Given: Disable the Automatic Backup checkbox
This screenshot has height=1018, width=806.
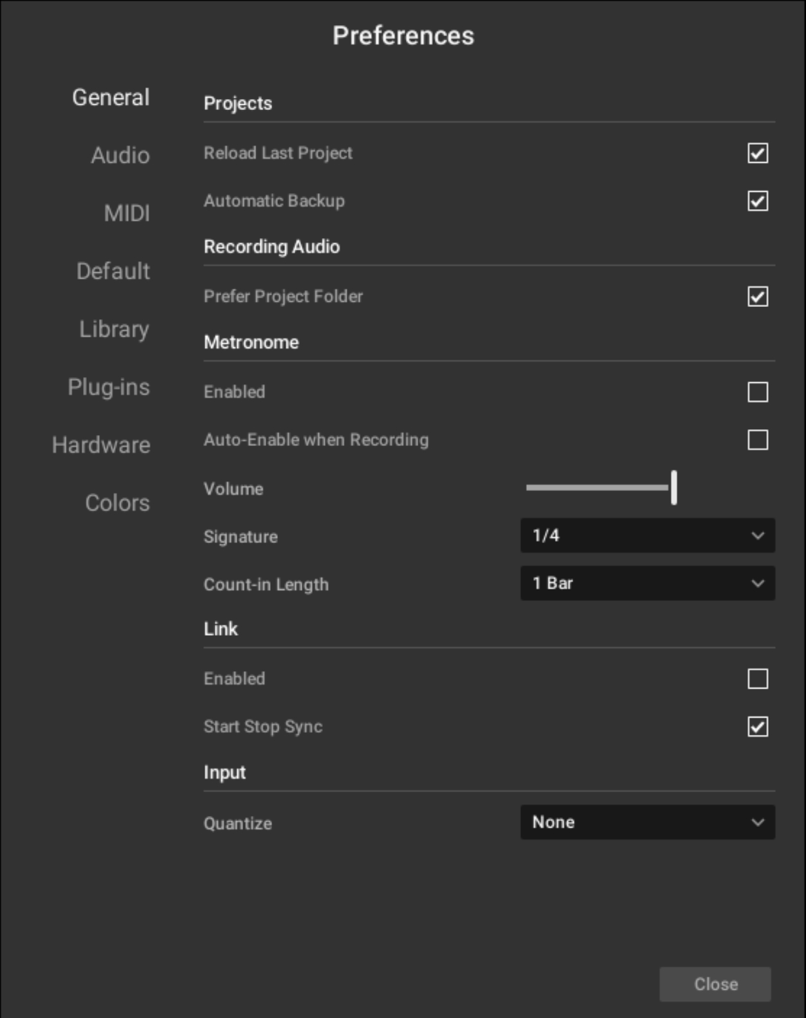Looking at the screenshot, I should [757, 201].
